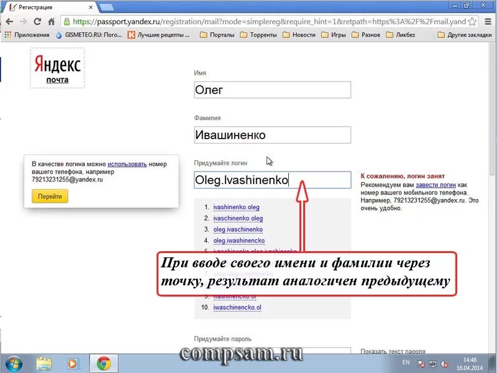Select the Регистрация browser tab

click(51, 7)
